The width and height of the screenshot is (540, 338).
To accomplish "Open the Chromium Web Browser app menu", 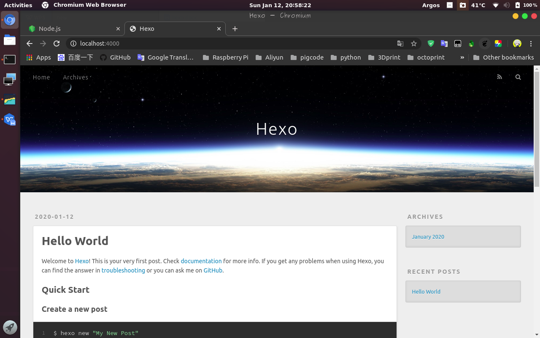I will point(84,5).
